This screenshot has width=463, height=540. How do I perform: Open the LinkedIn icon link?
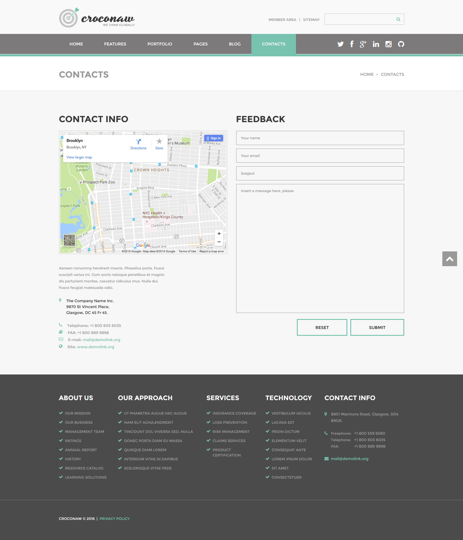tap(376, 44)
